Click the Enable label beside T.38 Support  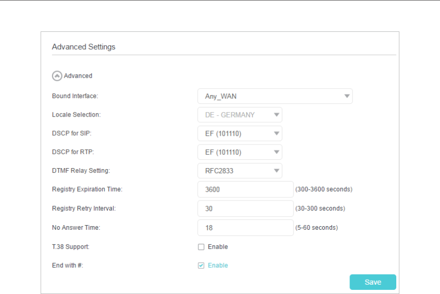point(218,247)
